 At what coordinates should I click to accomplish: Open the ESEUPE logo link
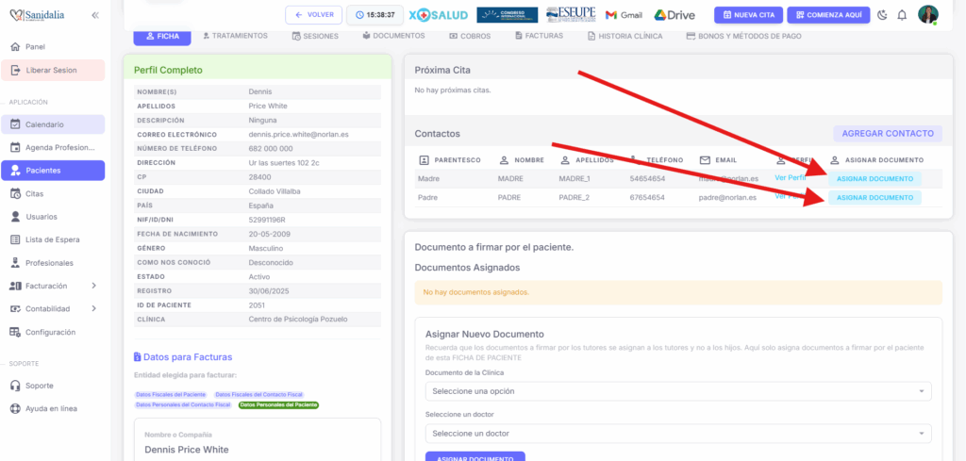coord(570,15)
